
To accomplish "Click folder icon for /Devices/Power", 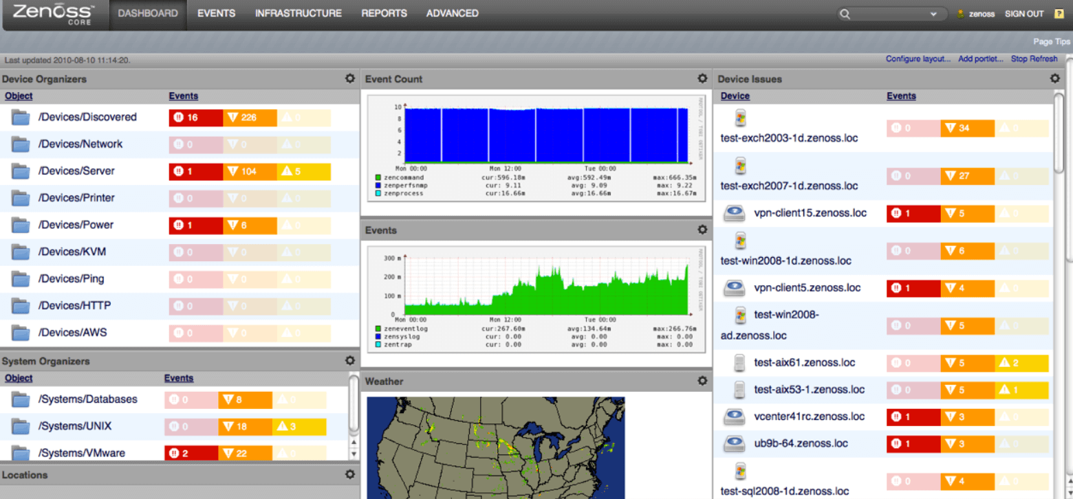I will click(x=21, y=225).
